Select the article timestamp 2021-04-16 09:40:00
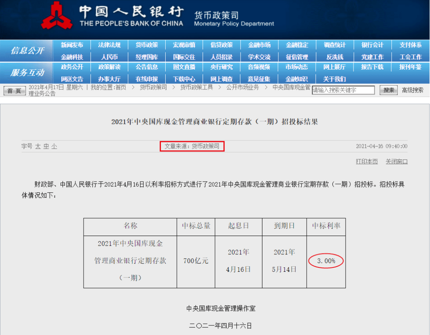 (381, 146)
